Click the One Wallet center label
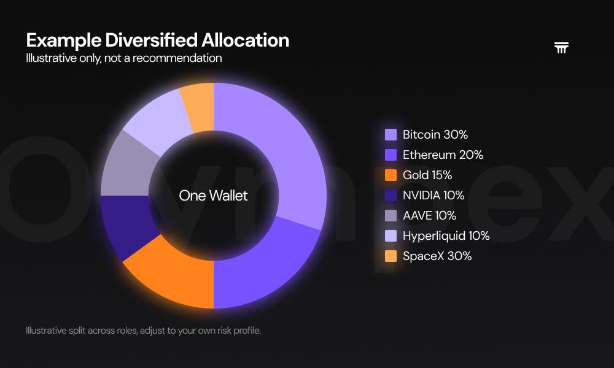 click(214, 196)
